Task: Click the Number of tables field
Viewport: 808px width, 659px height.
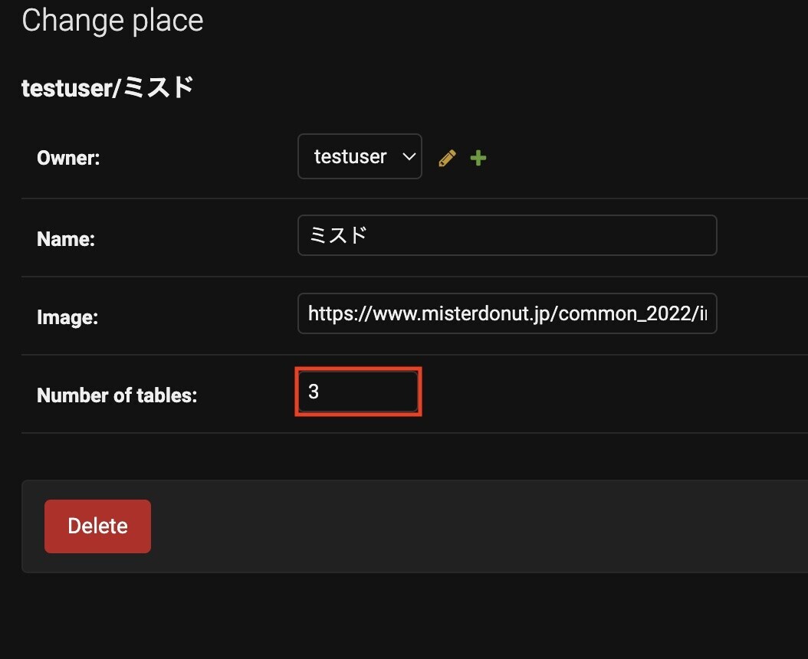Action: click(358, 392)
